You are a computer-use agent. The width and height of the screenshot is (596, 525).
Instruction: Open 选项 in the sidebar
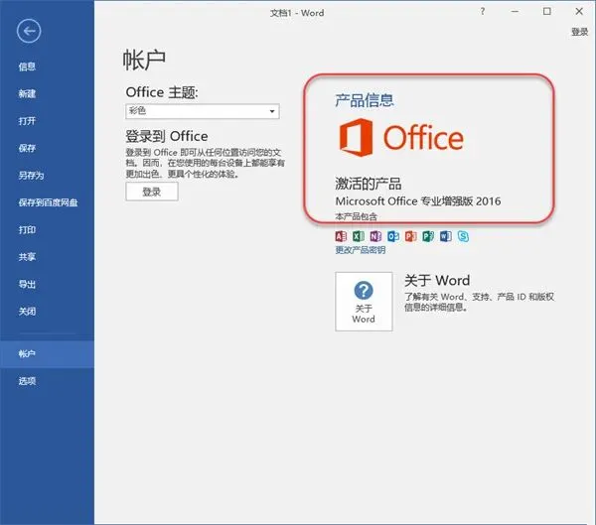[x=47, y=381]
